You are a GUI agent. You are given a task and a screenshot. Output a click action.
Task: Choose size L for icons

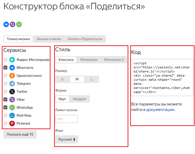[92, 80]
